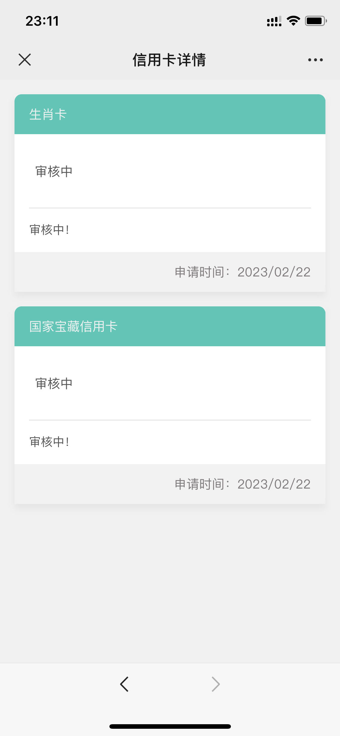Image resolution: width=340 pixels, height=736 pixels.
Task: Select the 国家宝藏信用卡 card header
Action: point(170,326)
